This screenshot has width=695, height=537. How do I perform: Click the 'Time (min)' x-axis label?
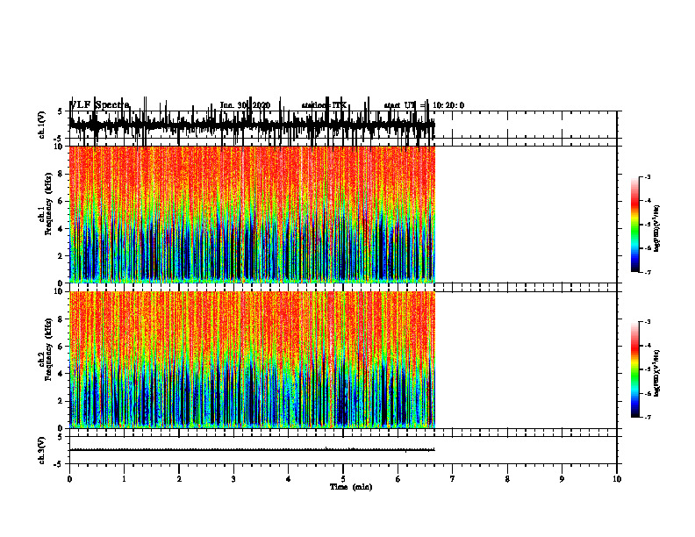pos(351,487)
